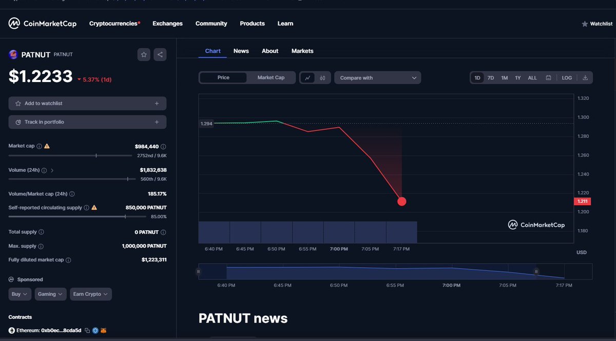The height and width of the screenshot is (341, 616).
Task: Open the share icon beside the star
Action: (x=160, y=54)
